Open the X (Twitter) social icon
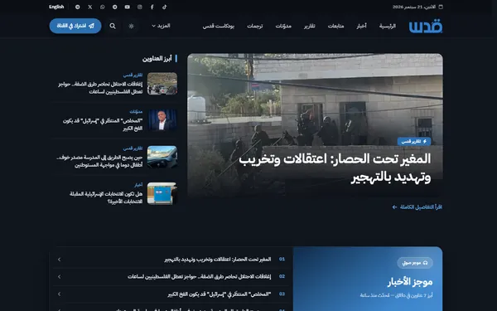This screenshot has height=311, width=497. click(x=90, y=7)
